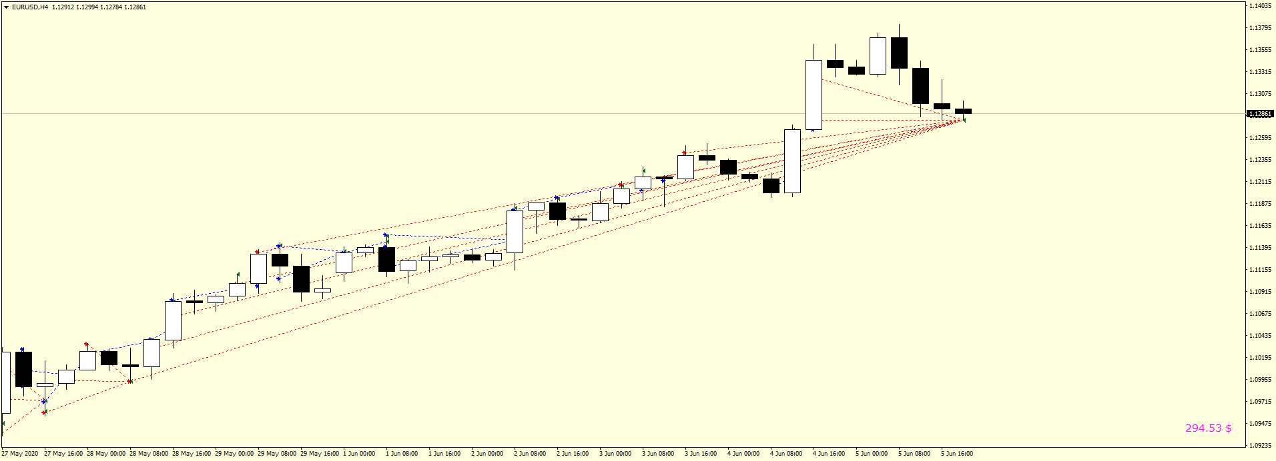Click the 3 Jun 08:00 time label
Screen dimensions: 1276x461
click(658, 454)
